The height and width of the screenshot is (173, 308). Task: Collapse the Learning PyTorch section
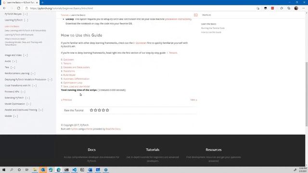coord(26,20)
